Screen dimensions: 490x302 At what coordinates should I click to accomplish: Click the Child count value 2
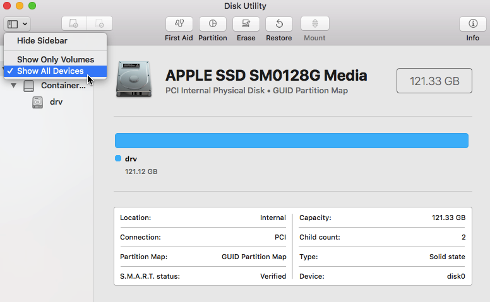(x=463, y=238)
